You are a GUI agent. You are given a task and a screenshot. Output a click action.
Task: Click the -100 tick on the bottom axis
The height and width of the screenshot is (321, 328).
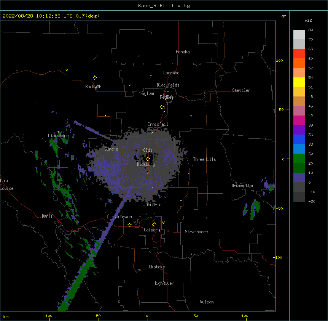48,316
